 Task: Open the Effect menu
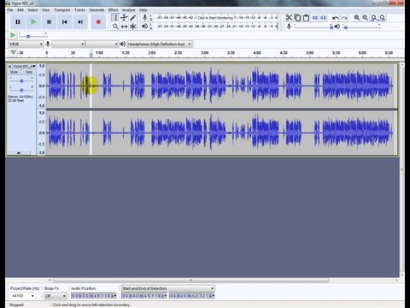[x=113, y=10]
